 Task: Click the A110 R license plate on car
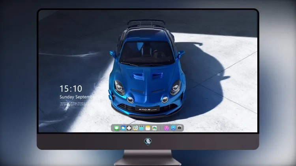pos(148,109)
